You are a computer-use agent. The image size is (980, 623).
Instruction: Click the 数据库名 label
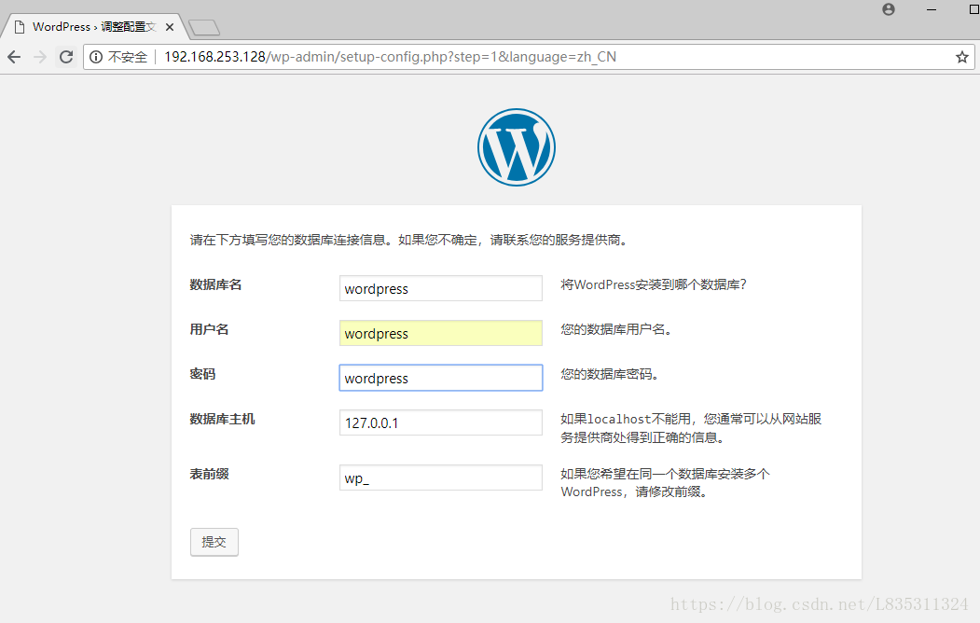215,284
